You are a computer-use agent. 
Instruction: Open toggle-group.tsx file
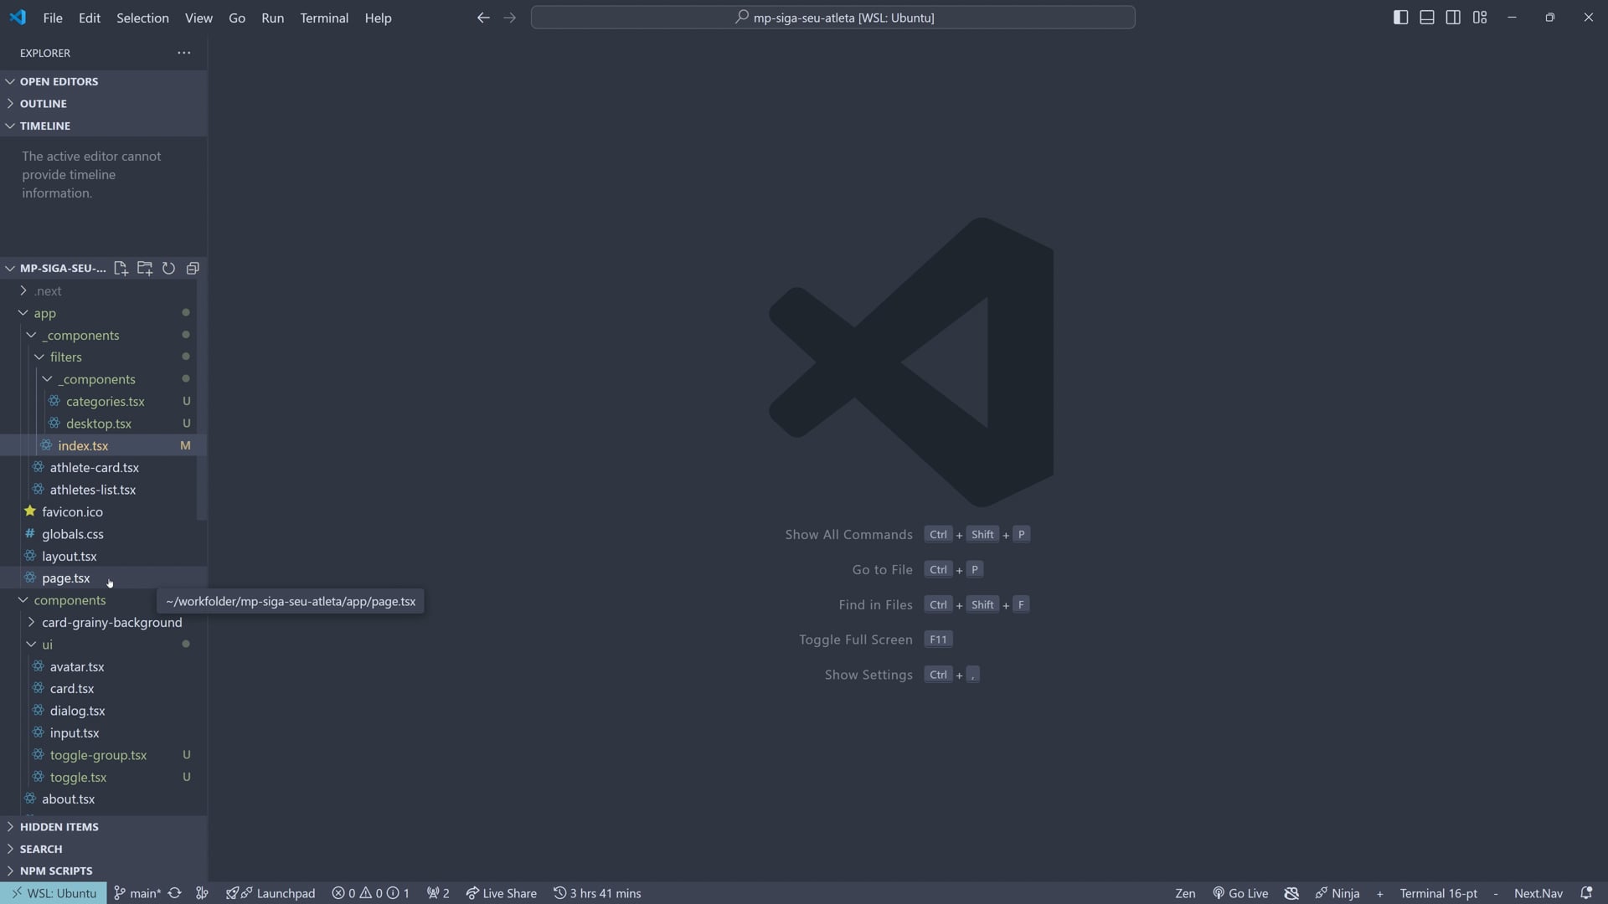pos(104,755)
